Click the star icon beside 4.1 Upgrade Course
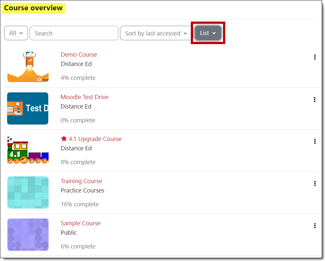The image size is (325, 261). click(x=64, y=139)
